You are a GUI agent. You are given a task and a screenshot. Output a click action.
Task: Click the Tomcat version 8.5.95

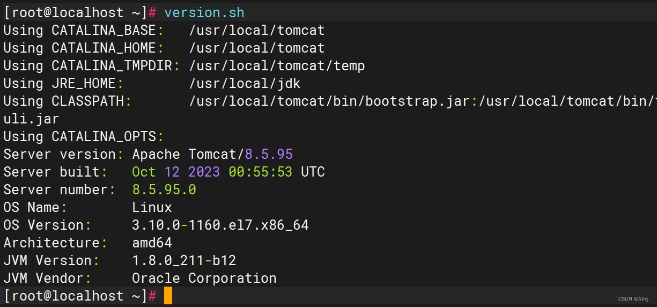click(x=269, y=154)
